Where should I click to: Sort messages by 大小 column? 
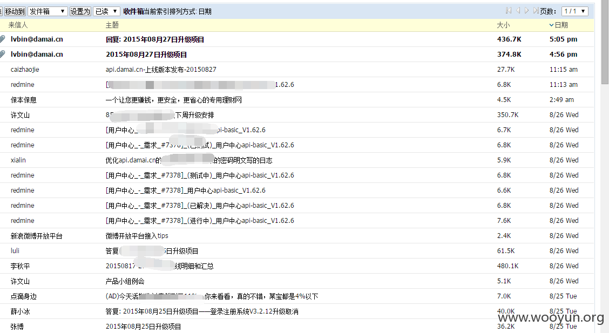click(503, 25)
